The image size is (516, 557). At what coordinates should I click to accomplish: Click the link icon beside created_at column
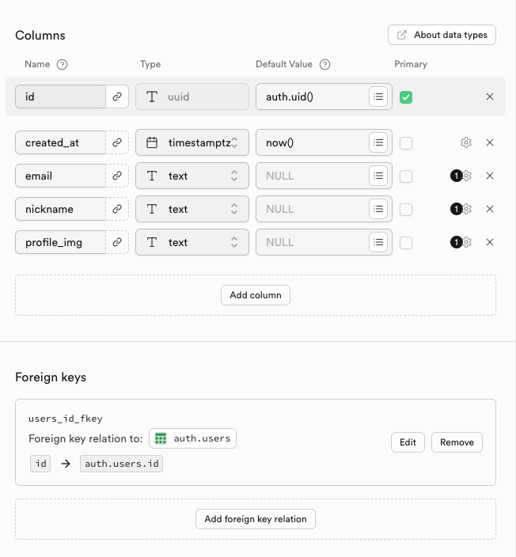pos(117,142)
